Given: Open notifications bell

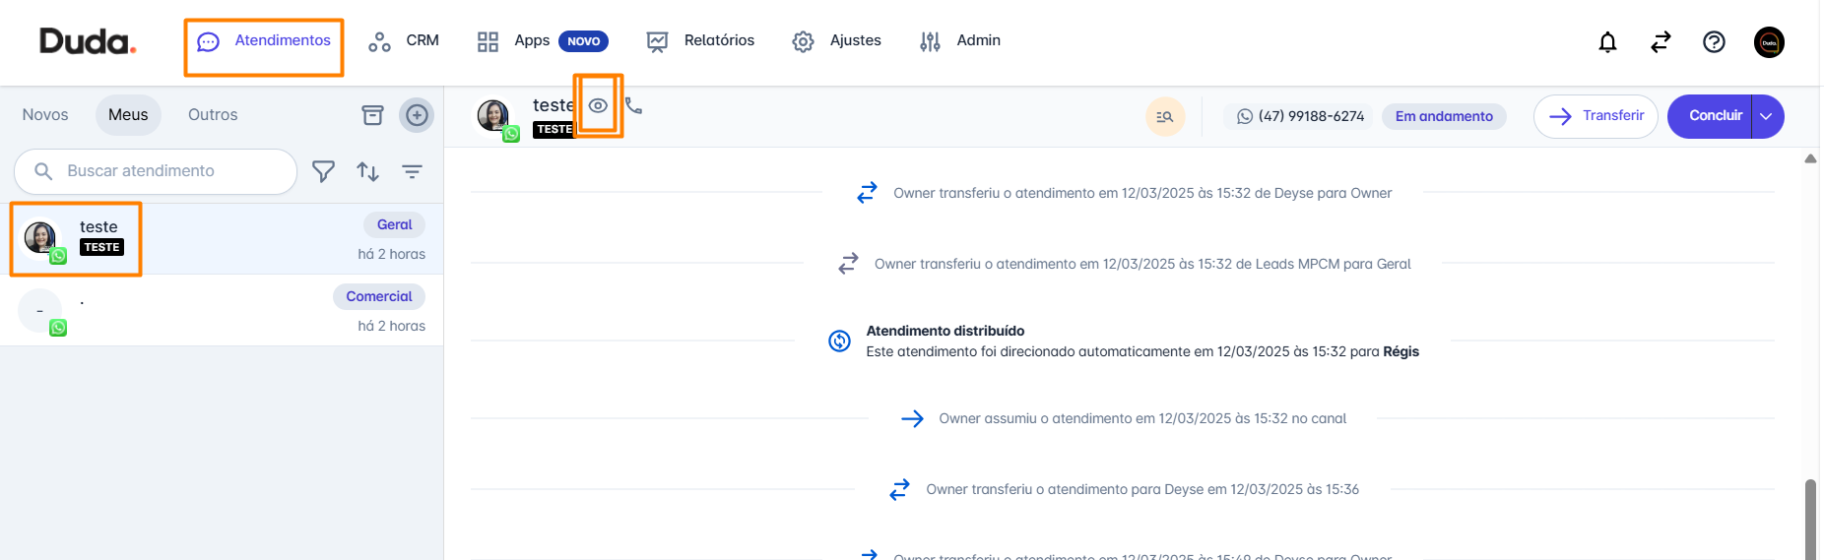Looking at the screenshot, I should tap(1607, 42).
